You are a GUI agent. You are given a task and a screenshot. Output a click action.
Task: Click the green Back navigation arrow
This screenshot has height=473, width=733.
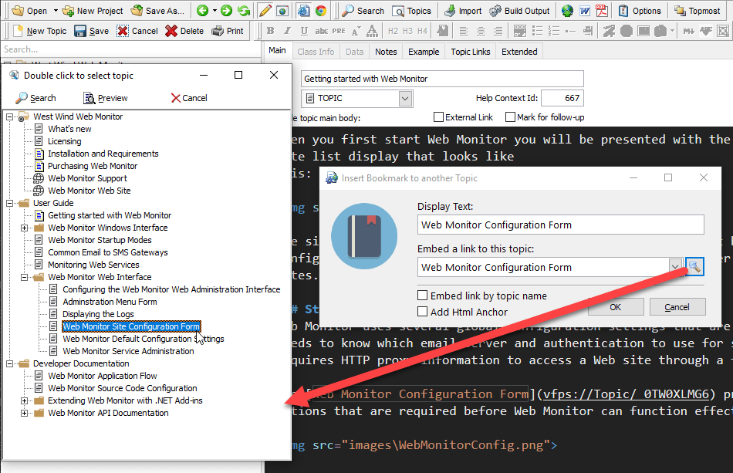pyautogui.click(x=202, y=10)
